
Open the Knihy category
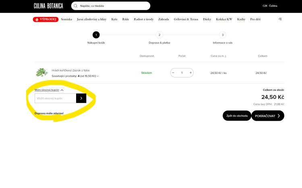(241, 19)
